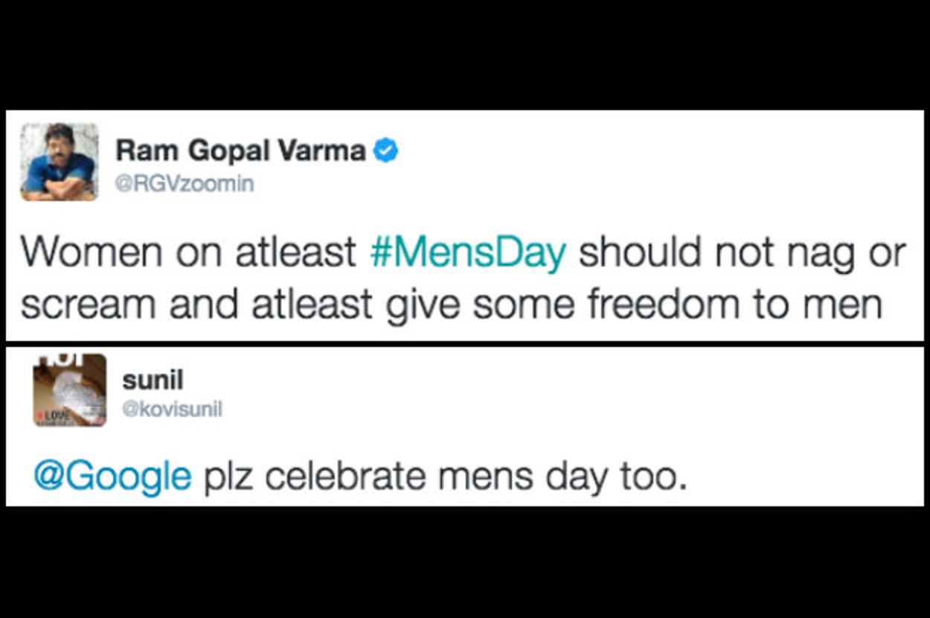Click blank area right of sunil's name
This screenshot has height=618, width=930.
pos(521,387)
